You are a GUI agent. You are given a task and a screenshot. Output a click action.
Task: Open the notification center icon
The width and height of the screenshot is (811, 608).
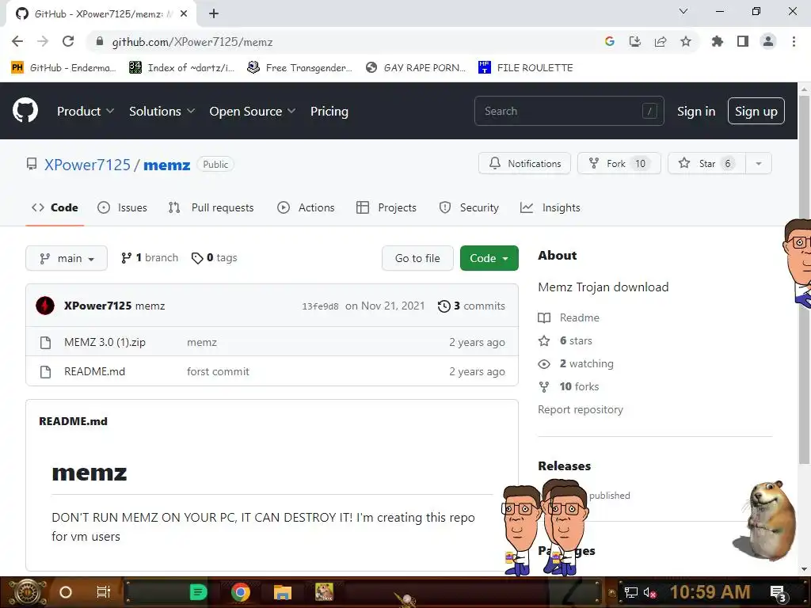click(x=779, y=594)
